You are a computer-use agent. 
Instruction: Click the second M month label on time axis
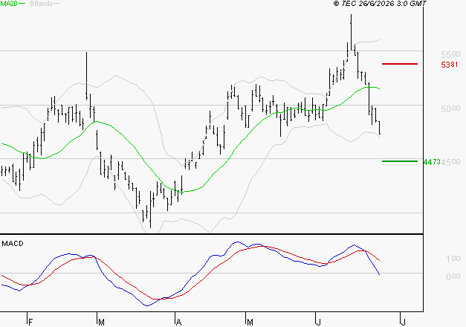pos(250,323)
